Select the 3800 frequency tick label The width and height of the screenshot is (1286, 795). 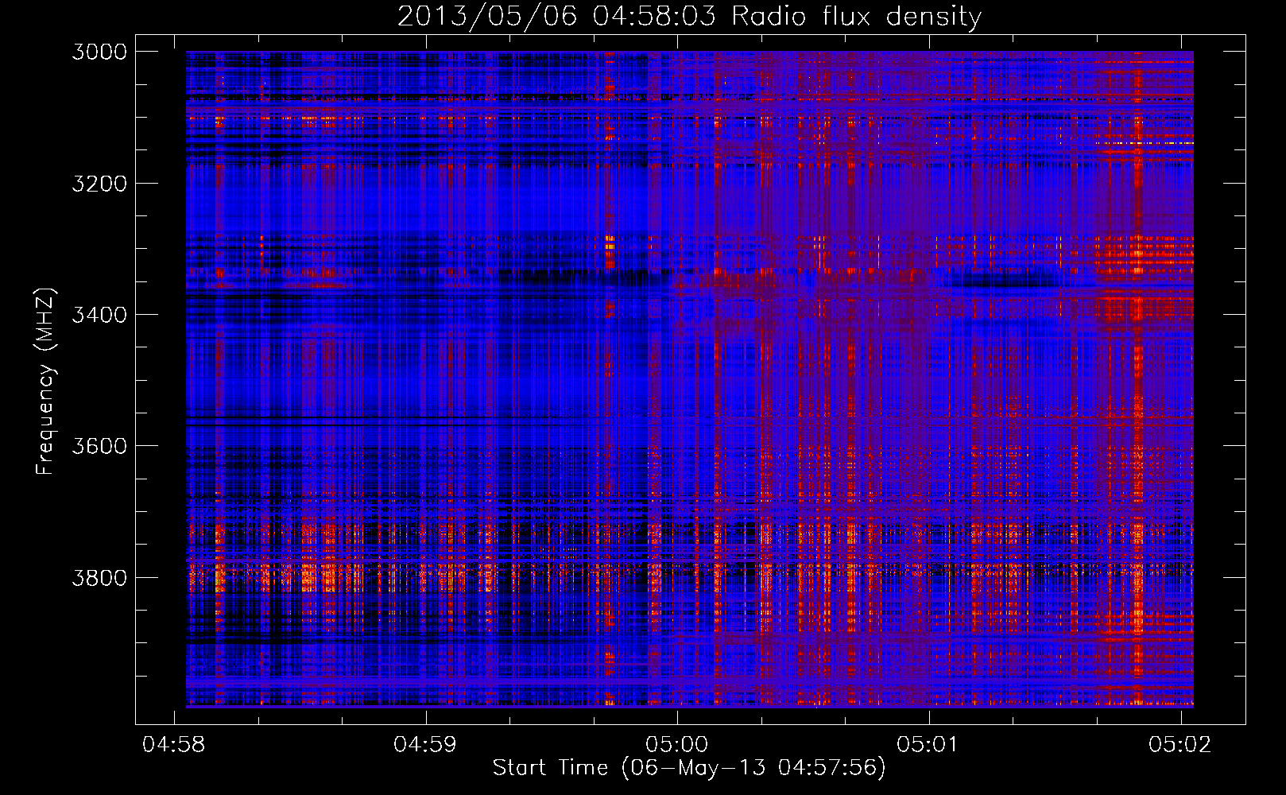click(x=99, y=577)
